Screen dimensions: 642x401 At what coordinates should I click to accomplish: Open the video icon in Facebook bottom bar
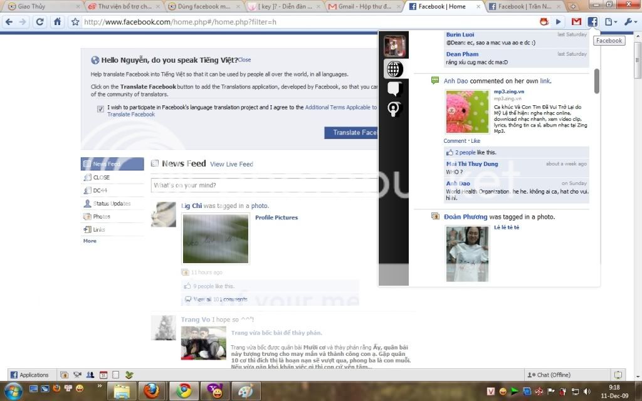pos(77,375)
